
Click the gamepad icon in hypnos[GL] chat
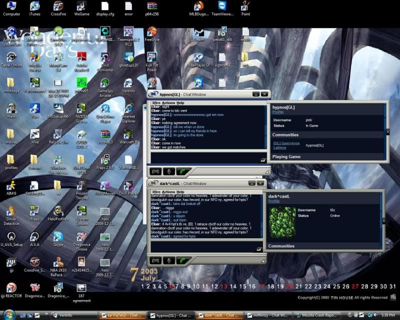tap(155, 171)
